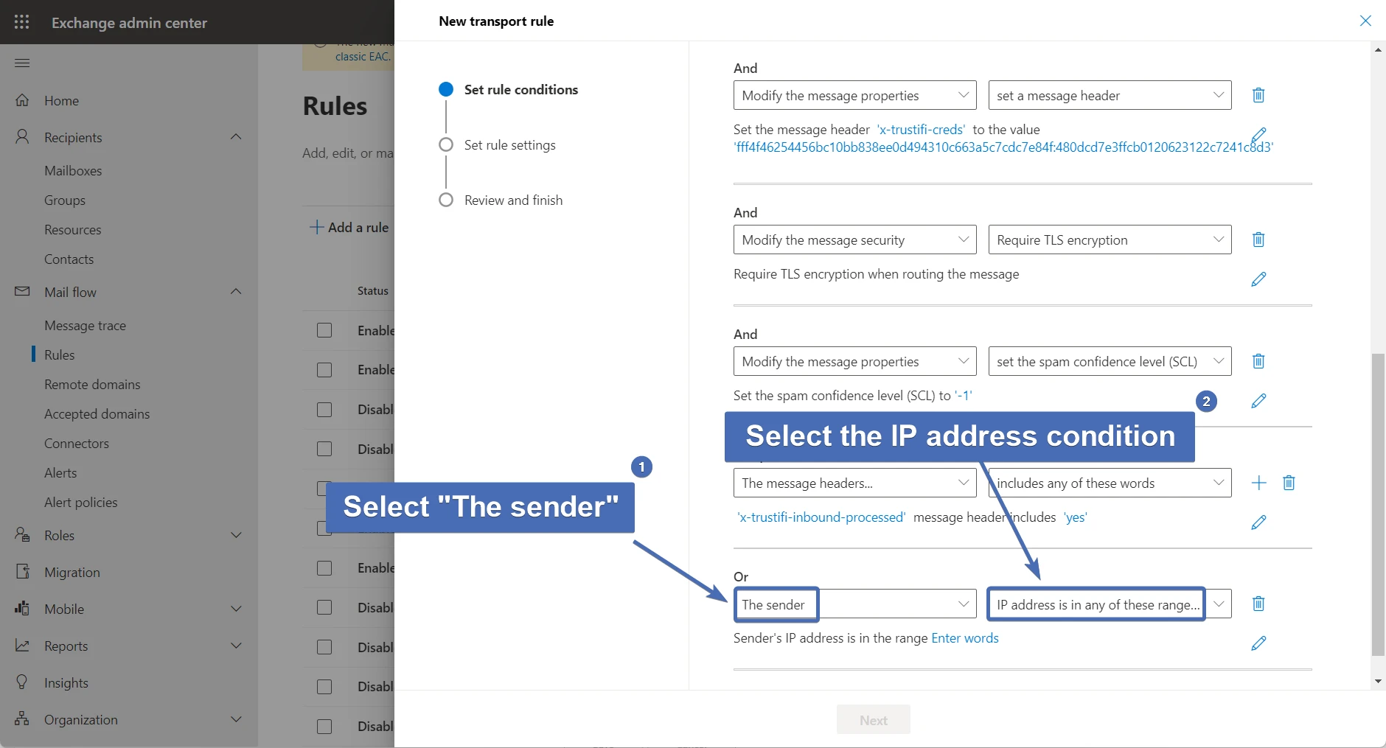Delete the 'set a message header' action
The image size is (1386, 748).
pos(1258,95)
